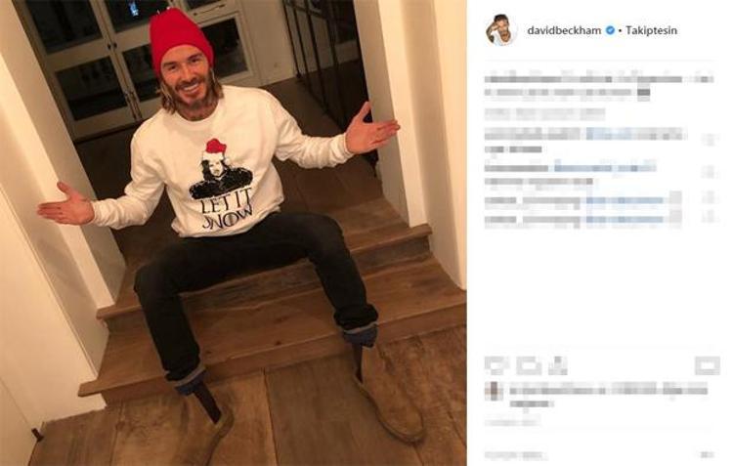The height and width of the screenshot is (466, 733).
Task: Click the post timestamp below likes
Action: (512, 423)
